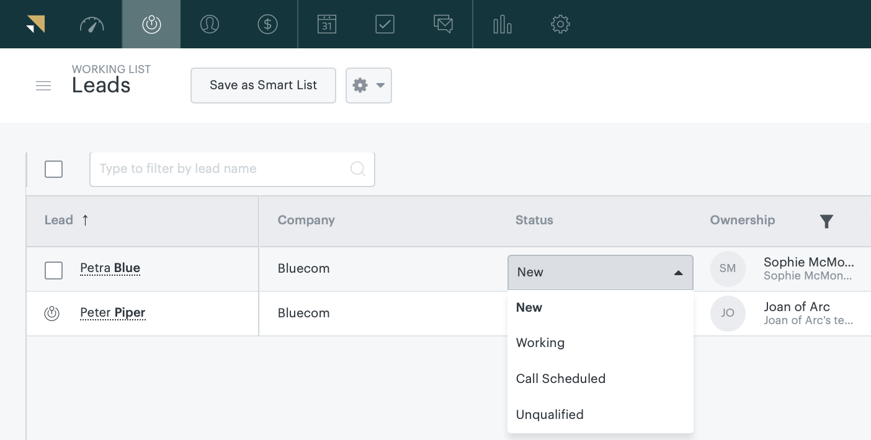Open Settings gear in top navigation
The image size is (871, 440).
coord(560,24)
